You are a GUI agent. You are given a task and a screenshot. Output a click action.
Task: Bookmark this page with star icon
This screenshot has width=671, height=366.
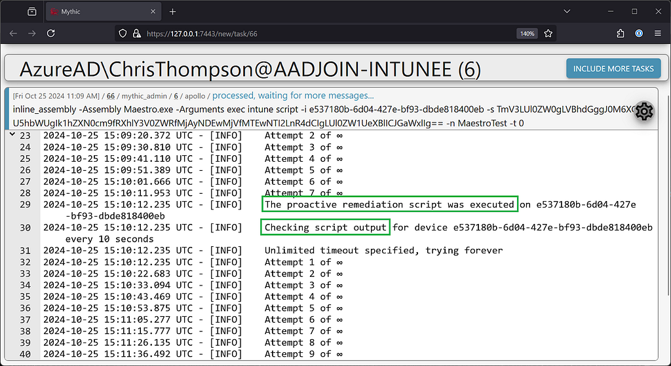pos(548,33)
